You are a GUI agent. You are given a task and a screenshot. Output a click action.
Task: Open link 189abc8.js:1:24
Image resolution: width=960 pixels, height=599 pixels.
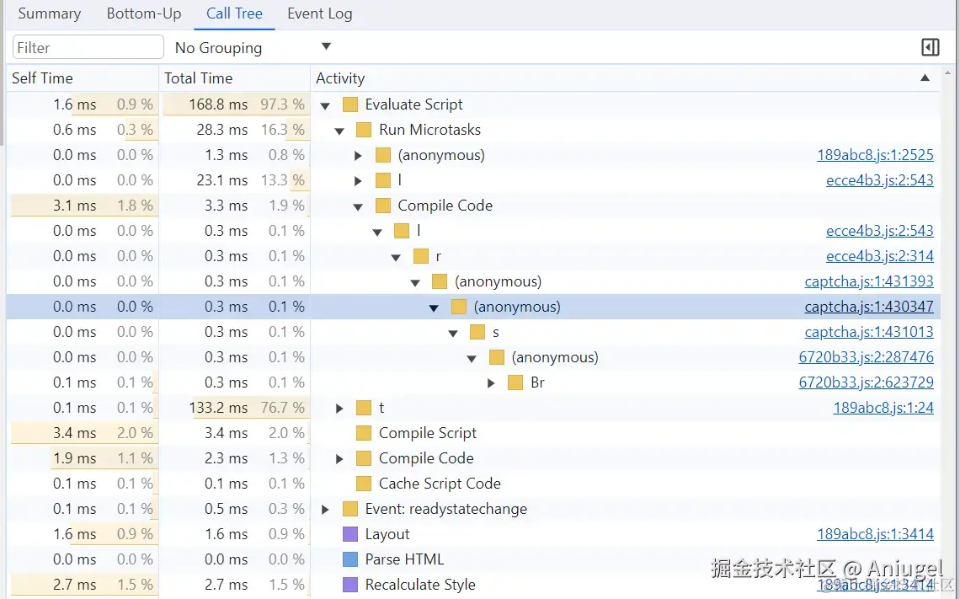tap(883, 407)
